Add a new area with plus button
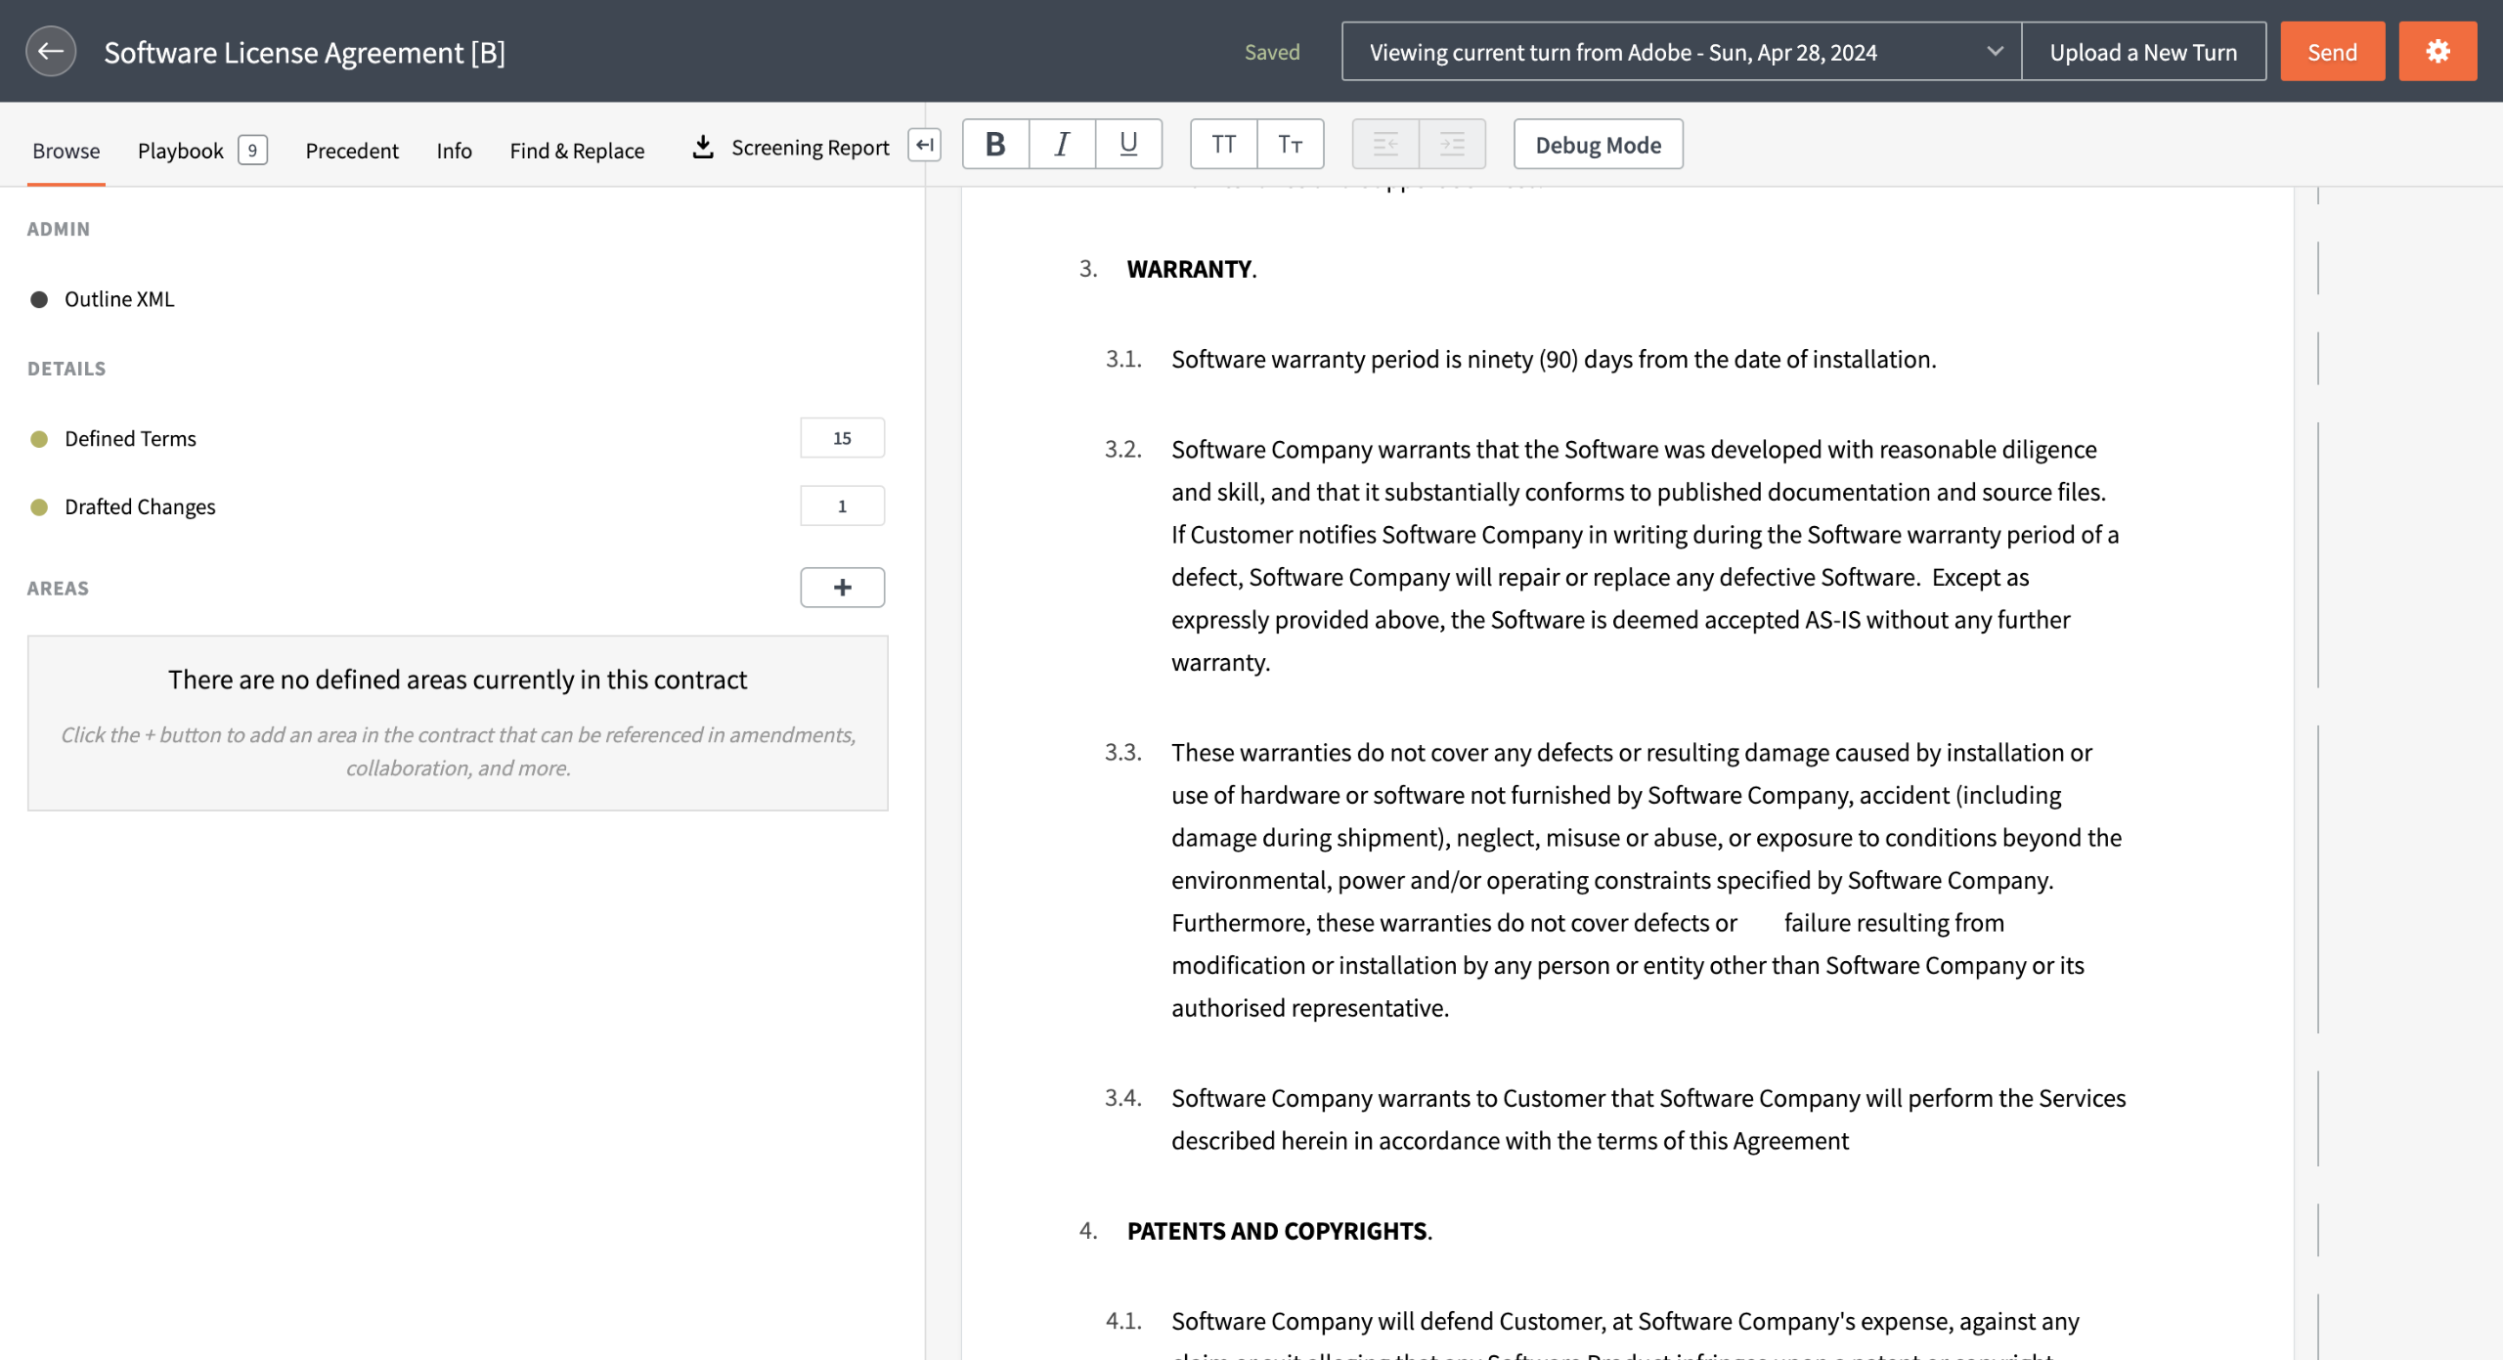Screen dimensions: 2503x1360 pyautogui.click(x=842, y=588)
